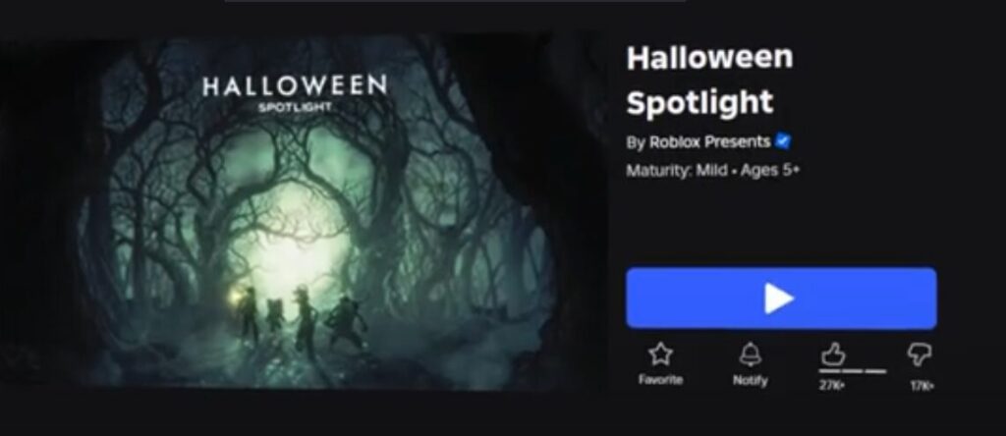Open the Roblox Presents creator page
The height and width of the screenshot is (436, 1006).
tap(710, 141)
